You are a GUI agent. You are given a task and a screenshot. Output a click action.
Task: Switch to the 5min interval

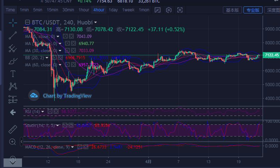38,10
